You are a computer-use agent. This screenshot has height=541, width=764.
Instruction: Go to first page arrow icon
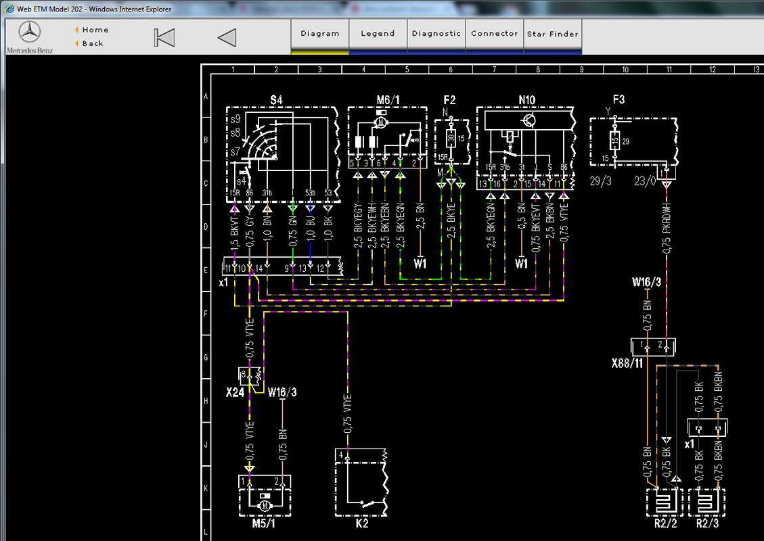click(x=164, y=37)
